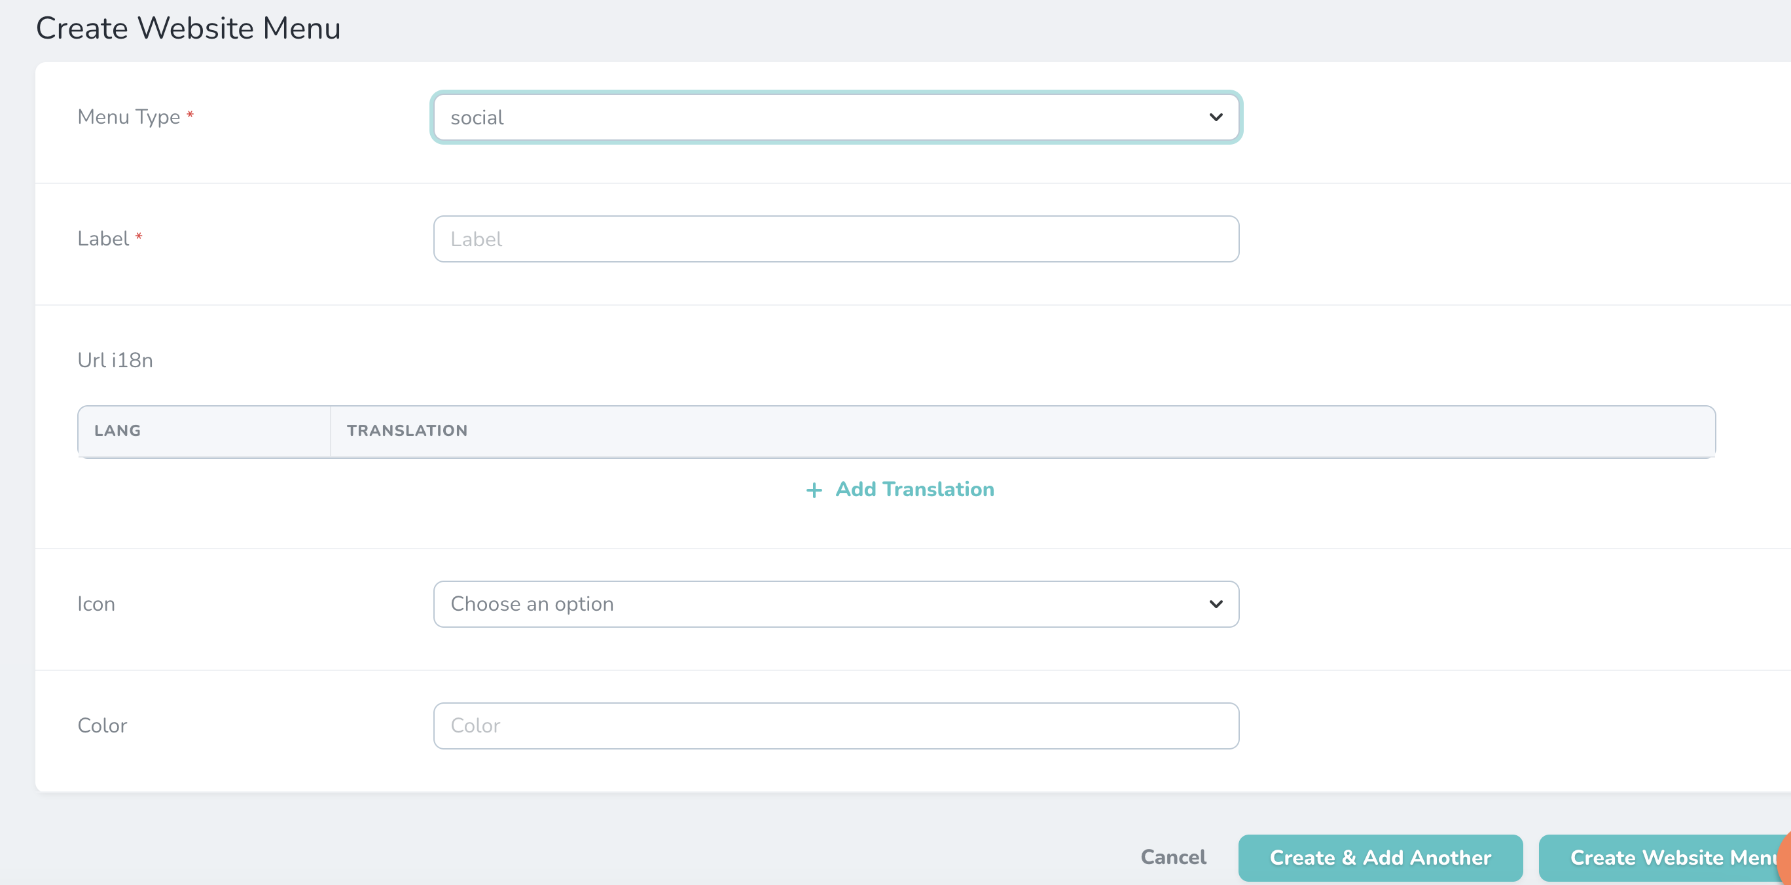1791x885 pixels.
Task: Click the Url i18n section heading
Action: pyautogui.click(x=115, y=360)
